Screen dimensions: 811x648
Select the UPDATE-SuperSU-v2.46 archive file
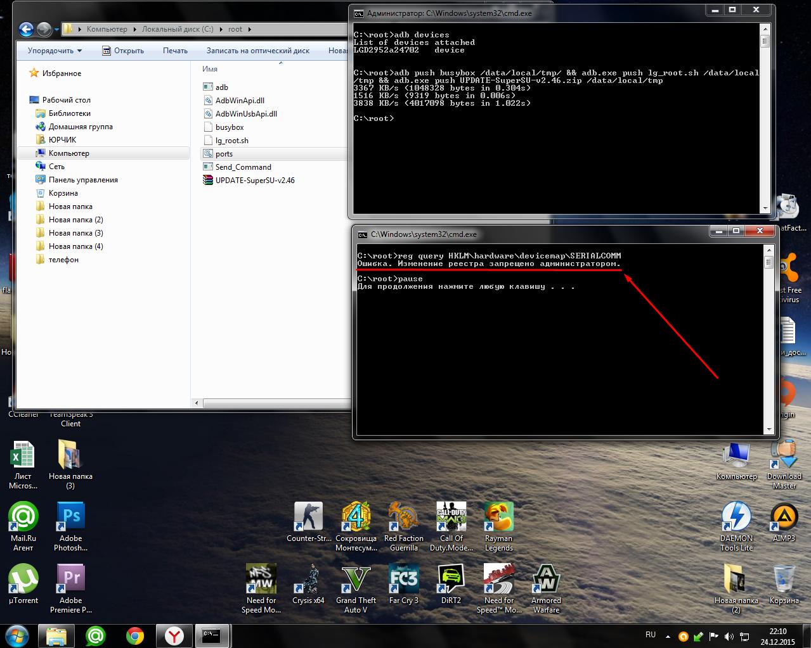(254, 181)
